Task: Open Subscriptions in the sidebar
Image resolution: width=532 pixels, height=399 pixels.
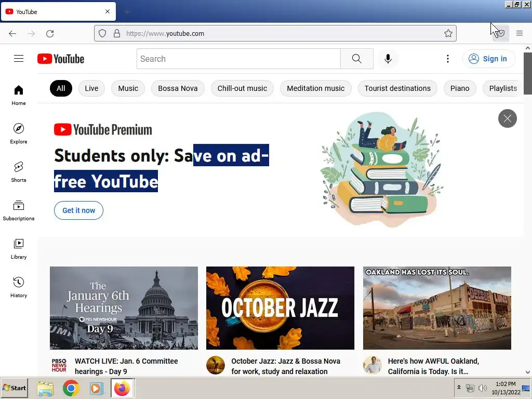Action: point(19,210)
